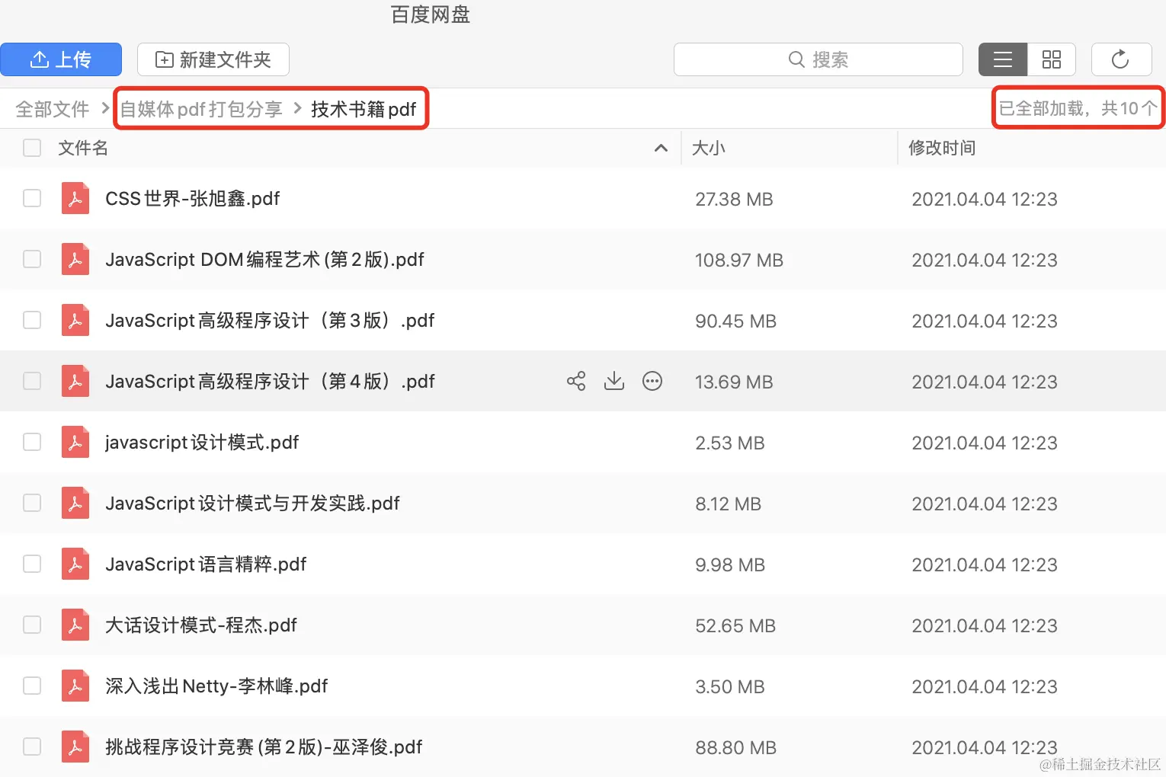Sort by modified time (修改时间) column
The width and height of the screenshot is (1166, 777).
942,148
